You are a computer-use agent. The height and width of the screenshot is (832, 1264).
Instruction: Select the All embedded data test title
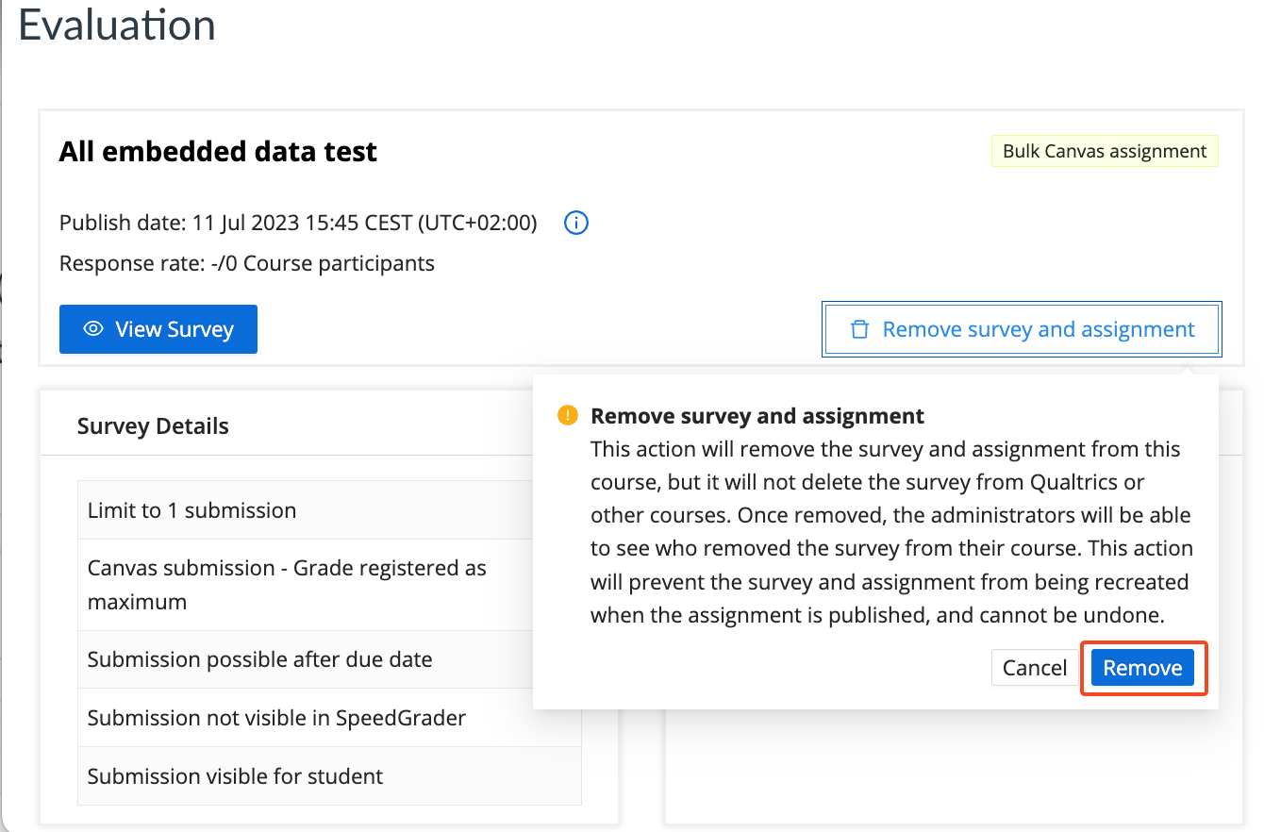[x=218, y=152]
